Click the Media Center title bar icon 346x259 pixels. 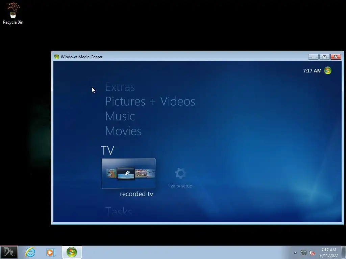(x=56, y=57)
